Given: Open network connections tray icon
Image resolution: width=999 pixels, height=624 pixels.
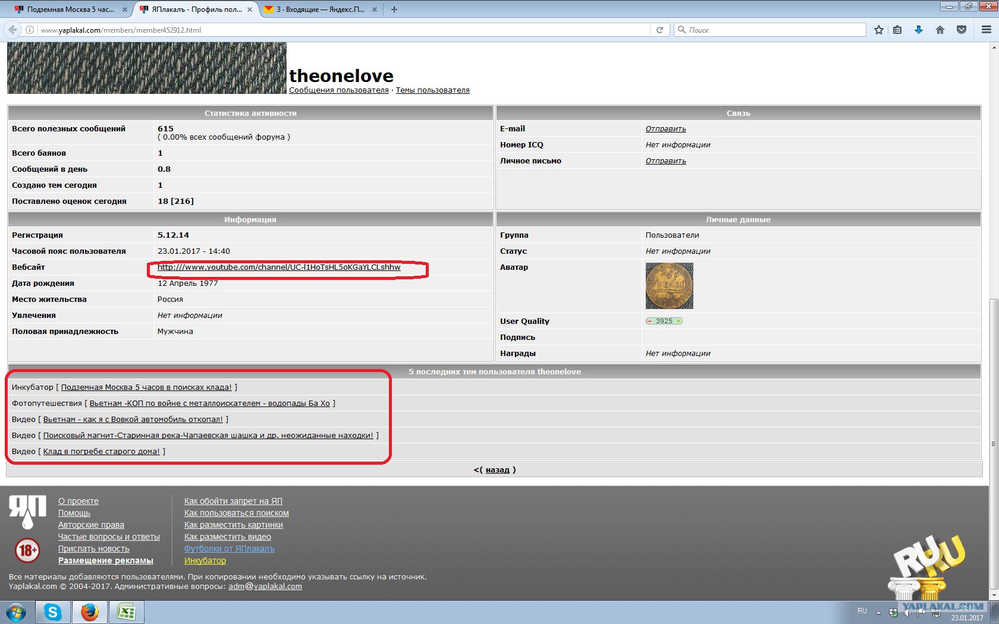Looking at the screenshot, I should [x=936, y=613].
